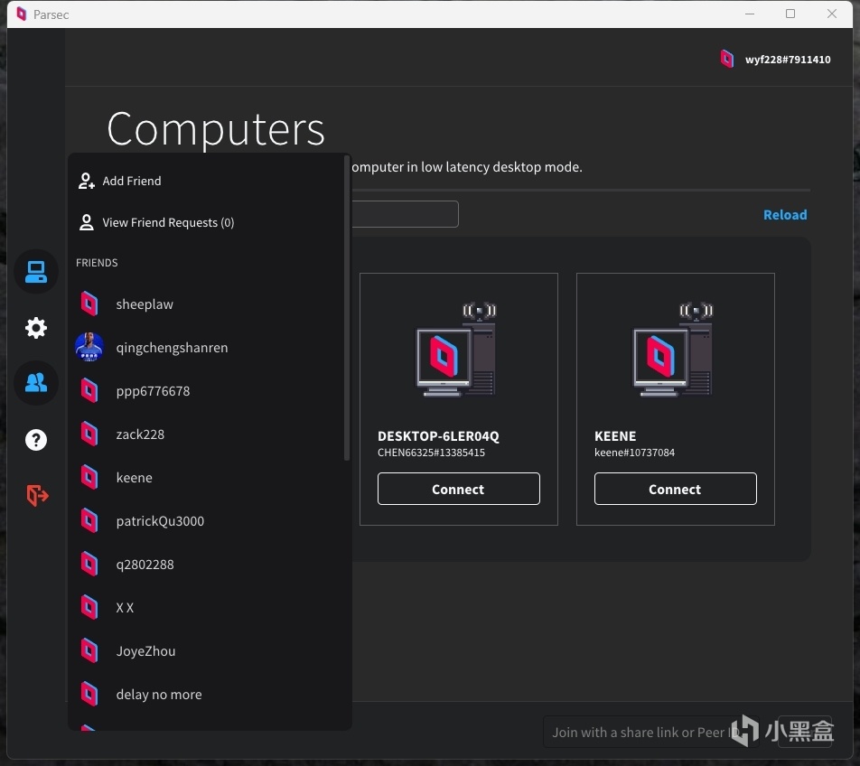860x766 pixels.
Task: Open View Friend Requests (0)
Action: (168, 222)
